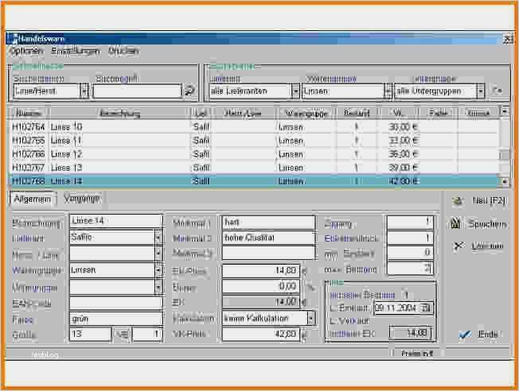Click the filter icon right of alle Untergruppen
519x391 pixels.
(x=497, y=91)
